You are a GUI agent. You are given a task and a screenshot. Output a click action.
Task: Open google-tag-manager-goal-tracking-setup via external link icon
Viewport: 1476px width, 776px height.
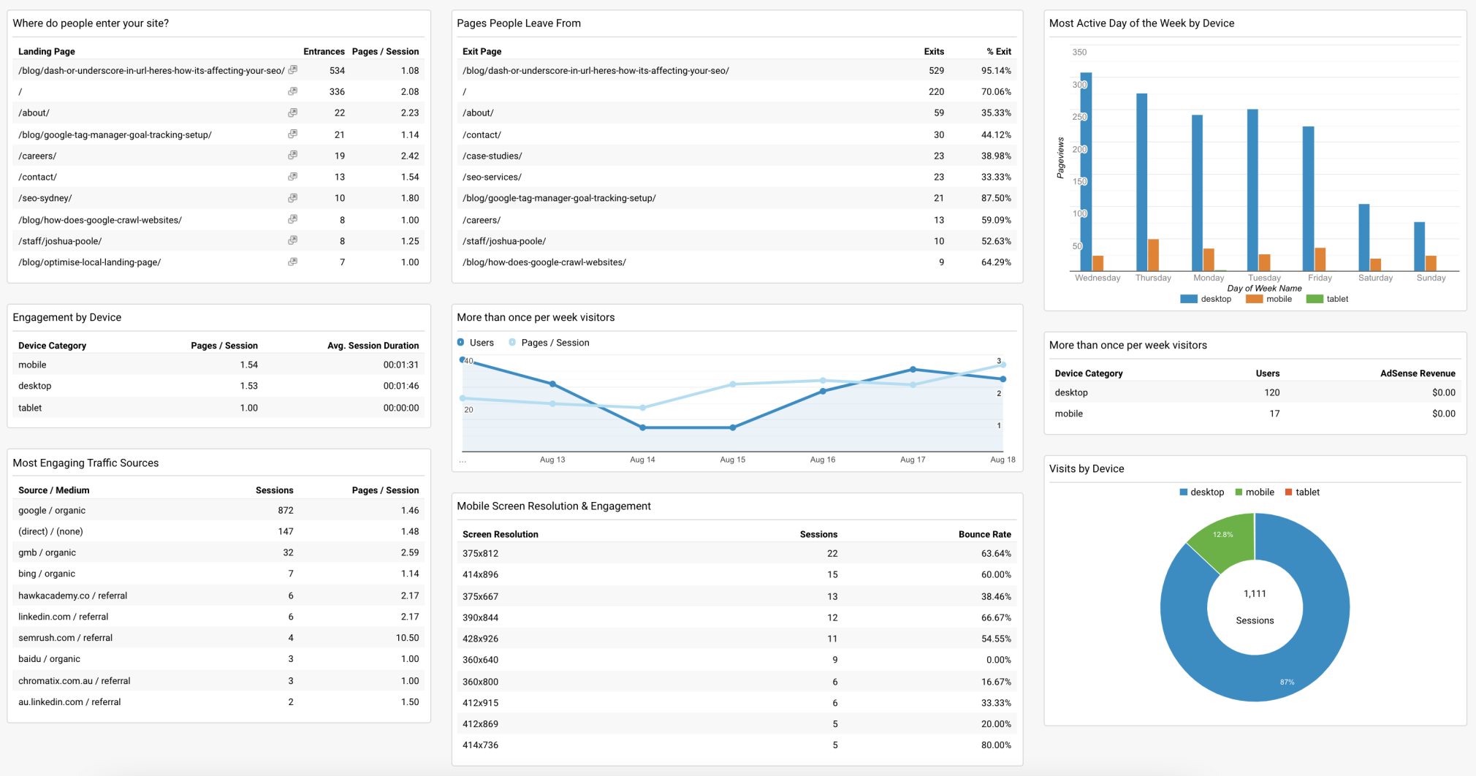(293, 134)
